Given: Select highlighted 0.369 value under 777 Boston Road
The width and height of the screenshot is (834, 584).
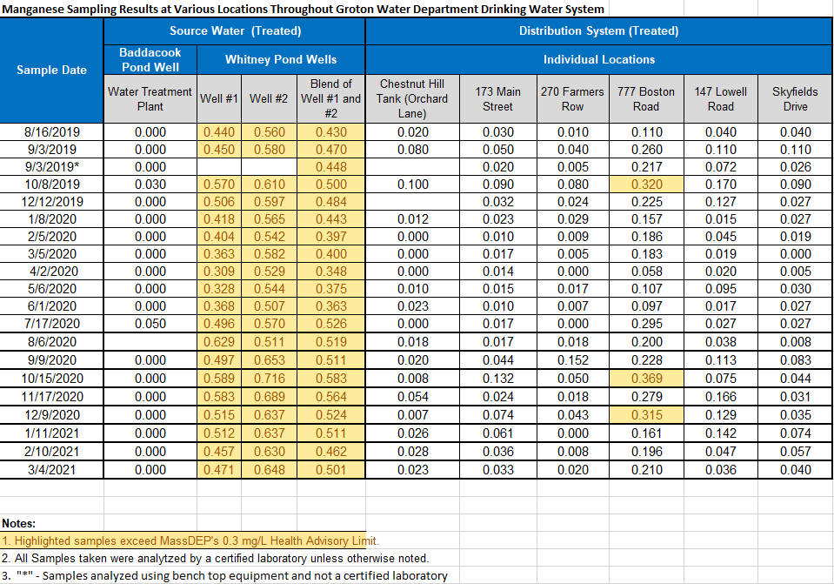Looking at the screenshot, I should pos(646,379).
